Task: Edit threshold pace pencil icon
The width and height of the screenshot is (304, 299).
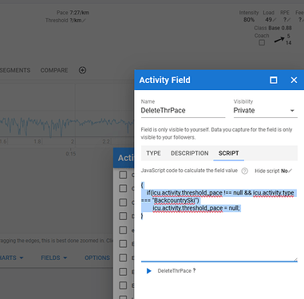Action: pos(84,21)
